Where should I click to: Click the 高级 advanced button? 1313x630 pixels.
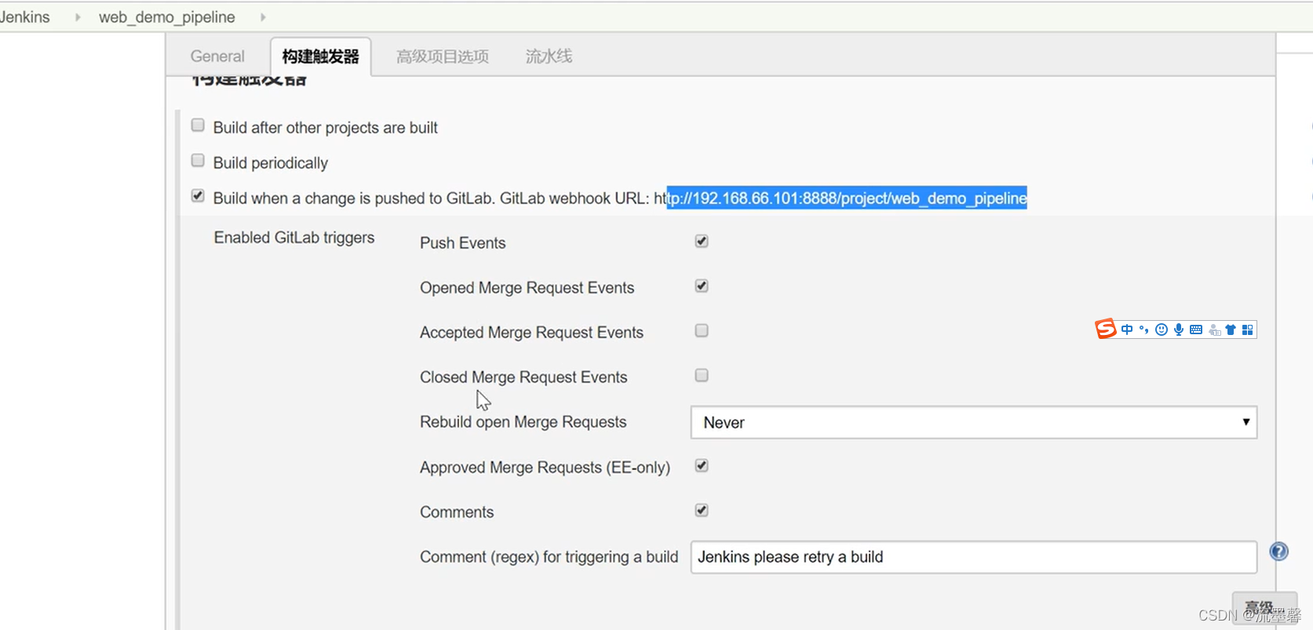pyautogui.click(x=1264, y=607)
